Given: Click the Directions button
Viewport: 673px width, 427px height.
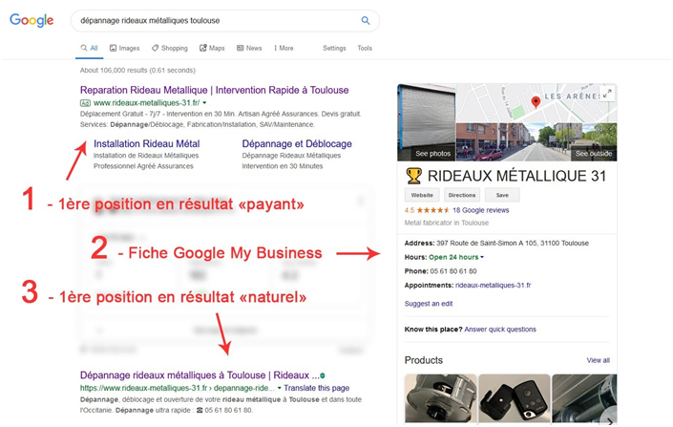Looking at the screenshot, I should pyautogui.click(x=462, y=195).
